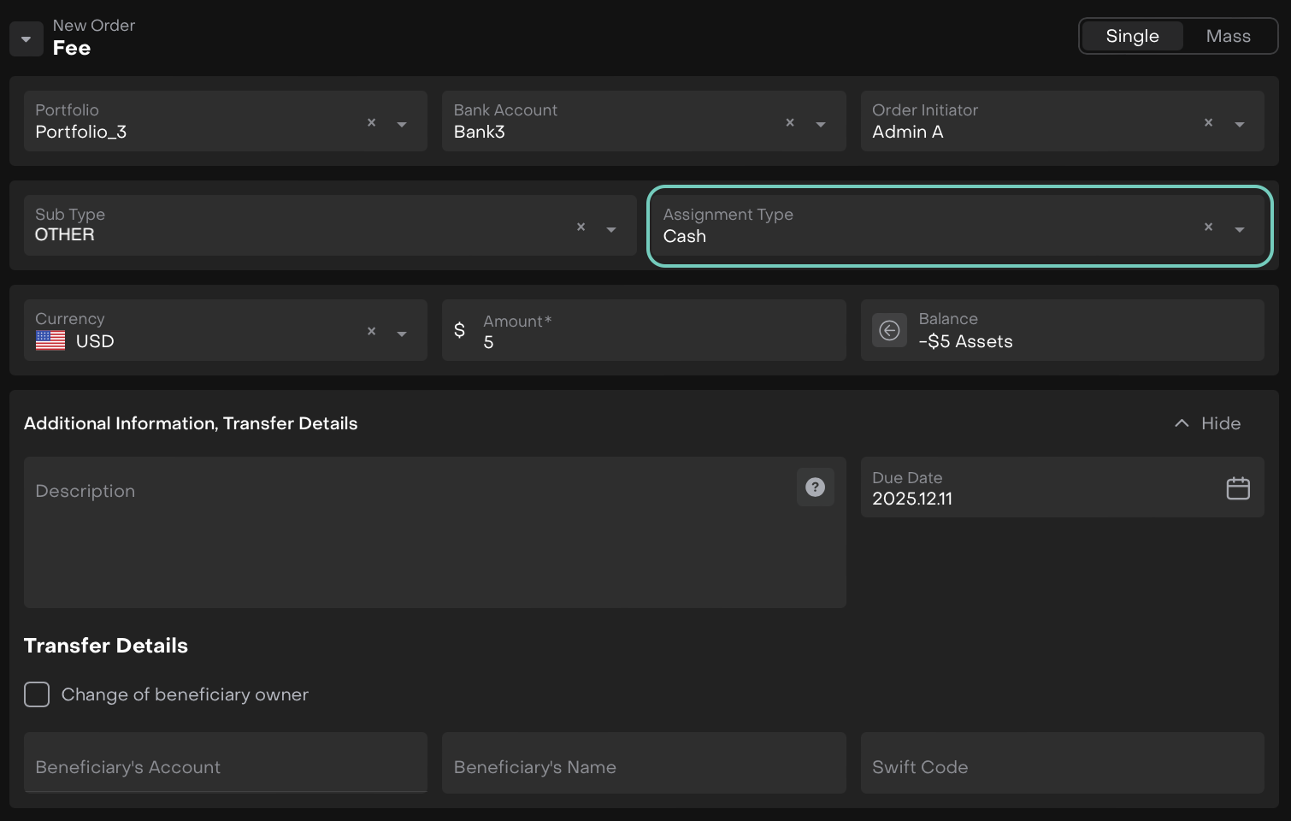Expand the Portfolio dropdown list
The height and width of the screenshot is (821, 1291).
click(402, 125)
